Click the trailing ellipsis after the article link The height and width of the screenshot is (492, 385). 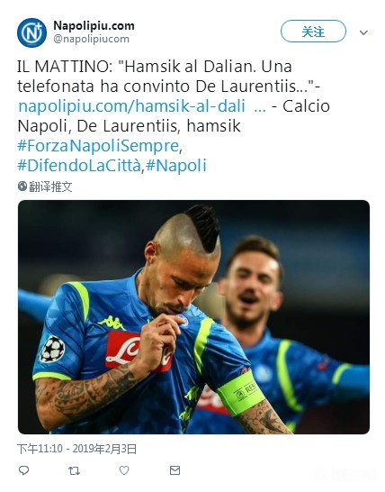(x=260, y=108)
